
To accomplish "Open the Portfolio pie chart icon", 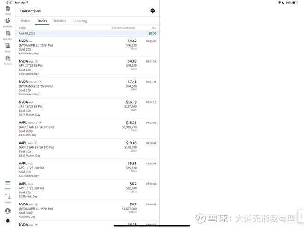I will pyautogui.click(x=7, y=21).
